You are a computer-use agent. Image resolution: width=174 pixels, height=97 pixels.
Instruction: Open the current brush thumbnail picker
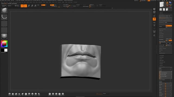(4, 11)
